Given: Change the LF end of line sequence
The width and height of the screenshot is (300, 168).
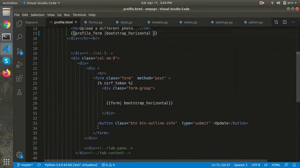Looking at the screenshot, I should (x=266, y=165).
